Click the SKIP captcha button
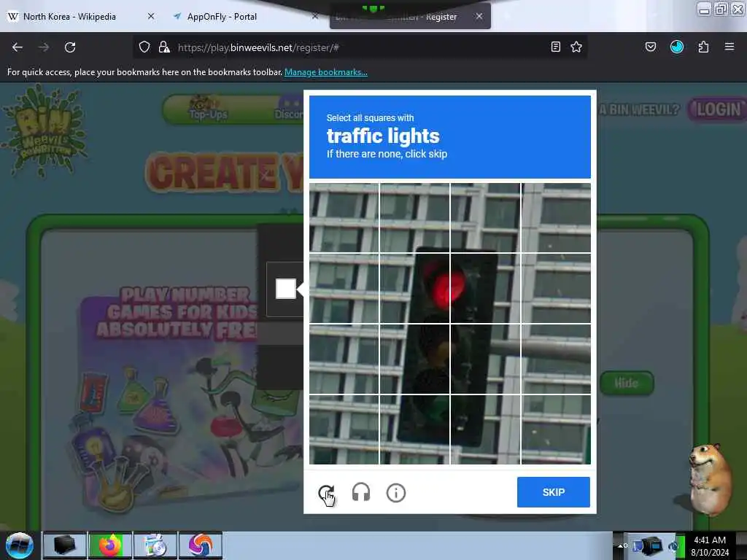Viewport: 747px width, 560px height. pos(554,492)
